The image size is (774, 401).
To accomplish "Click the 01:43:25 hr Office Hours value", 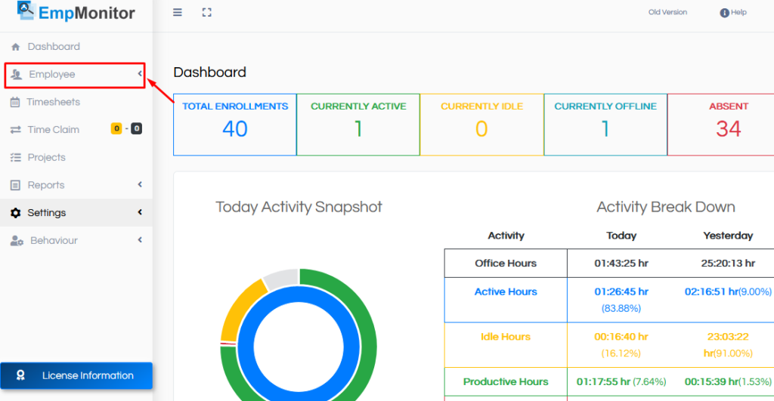I will pos(621,264).
